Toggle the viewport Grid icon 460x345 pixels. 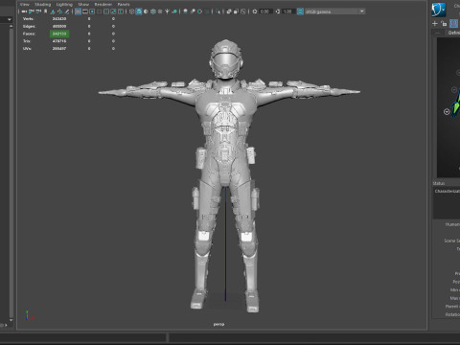(78, 11)
